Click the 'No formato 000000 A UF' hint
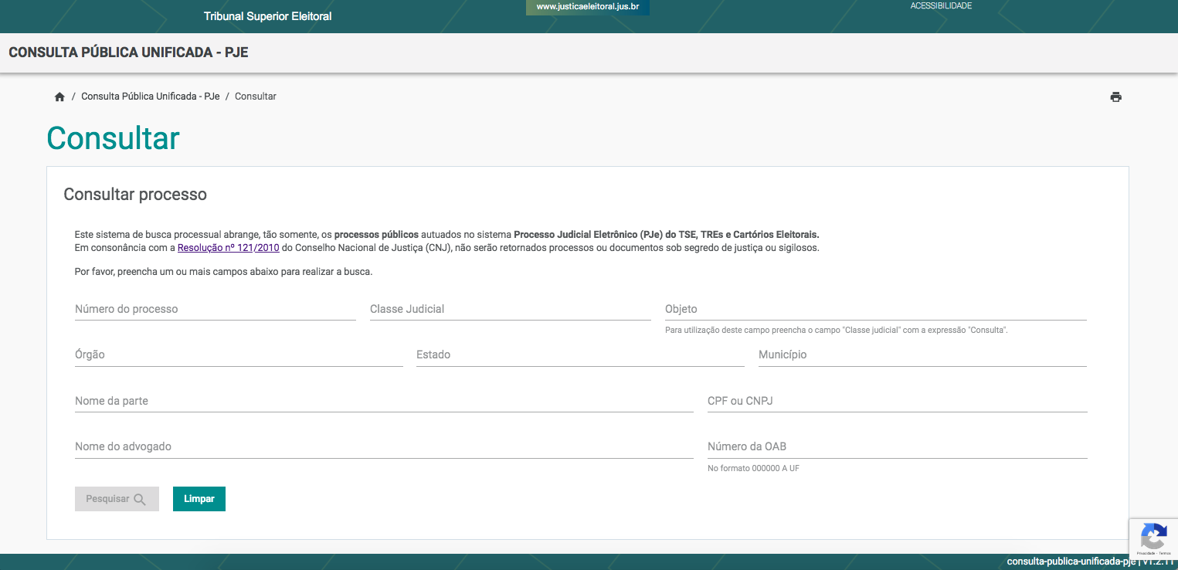The image size is (1178, 570). pyautogui.click(x=753, y=468)
